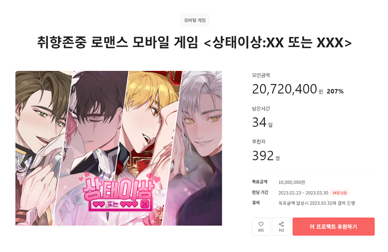The height and width of the screenshot is (252, 388).
Task: Click the raised amount 20,720,400원
Action: click(287, 89)
